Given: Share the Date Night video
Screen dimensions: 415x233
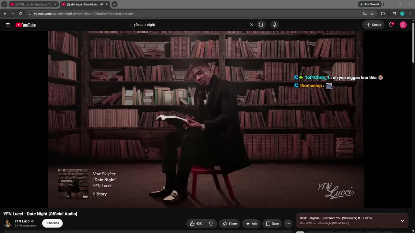Looking at the screenshot, I should [x=230, y=224].
